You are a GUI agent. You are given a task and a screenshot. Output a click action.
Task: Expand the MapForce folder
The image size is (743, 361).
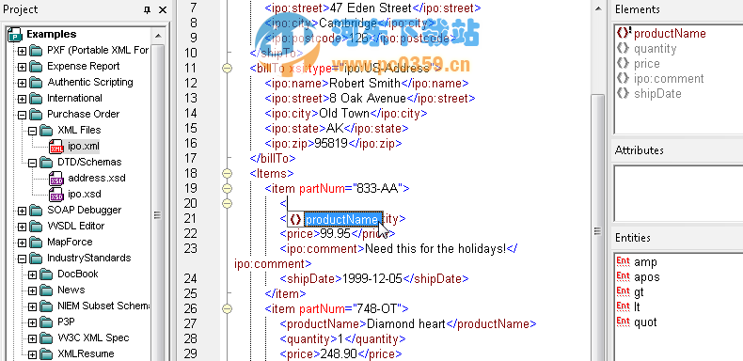22,243
